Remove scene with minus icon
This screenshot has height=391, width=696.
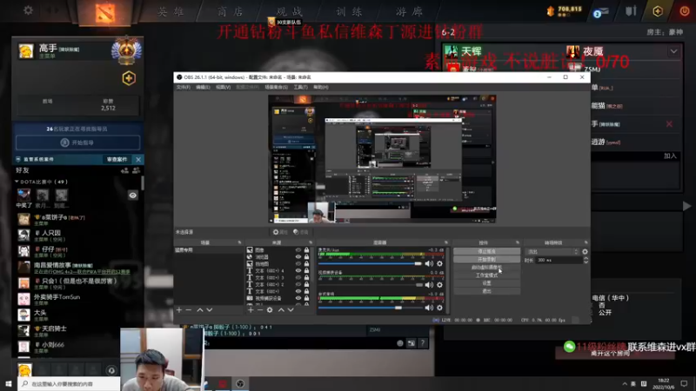(189, 310)
